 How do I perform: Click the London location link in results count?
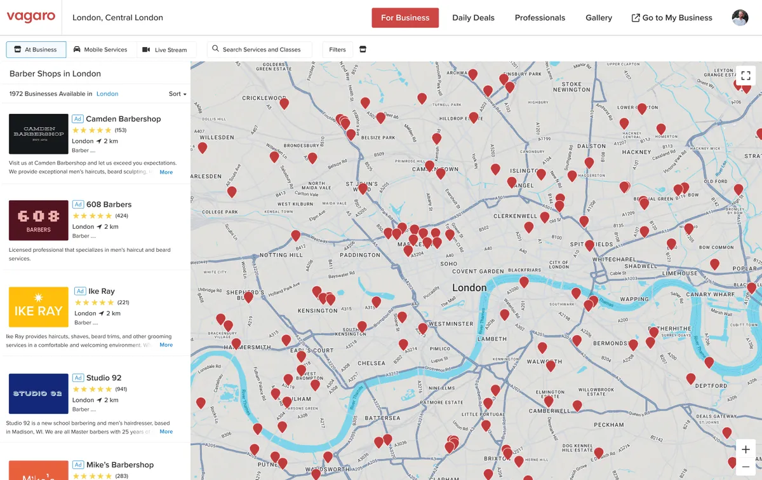(x=107, y=94)
